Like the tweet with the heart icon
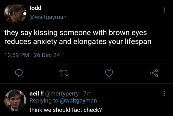This screenshot has width=173, height=116. pyautogui.click(x=109, y=73)
